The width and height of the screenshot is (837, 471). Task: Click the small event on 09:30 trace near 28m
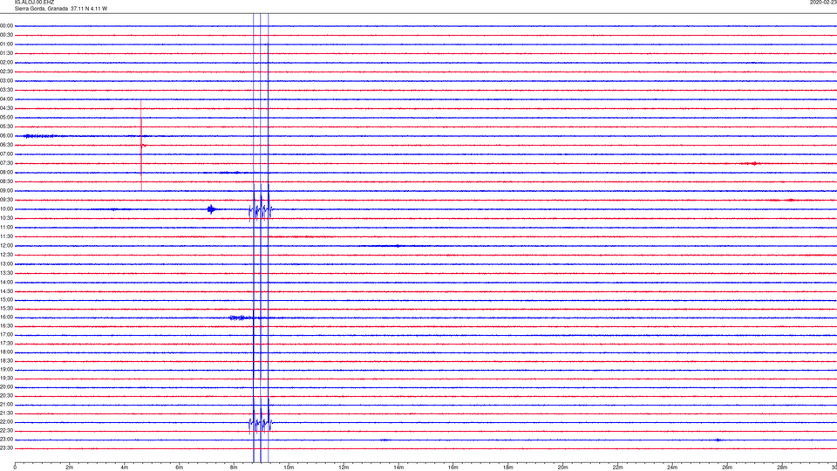[x=790, y=201]
